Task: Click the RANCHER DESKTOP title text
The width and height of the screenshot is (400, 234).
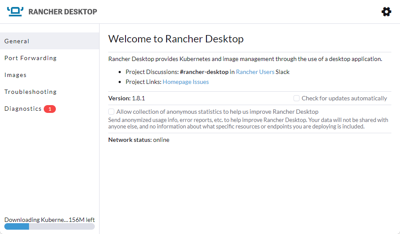Action: coord(63,12)
